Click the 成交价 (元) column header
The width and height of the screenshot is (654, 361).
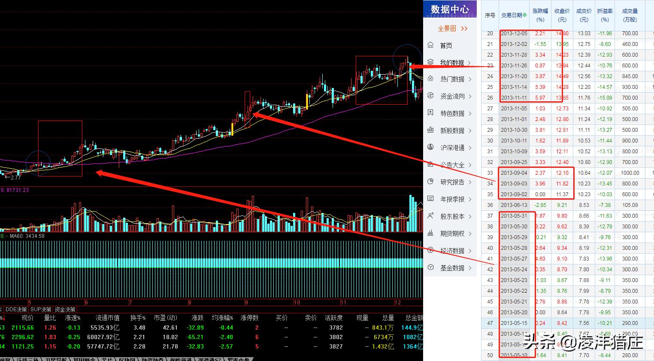click(584, 15)
